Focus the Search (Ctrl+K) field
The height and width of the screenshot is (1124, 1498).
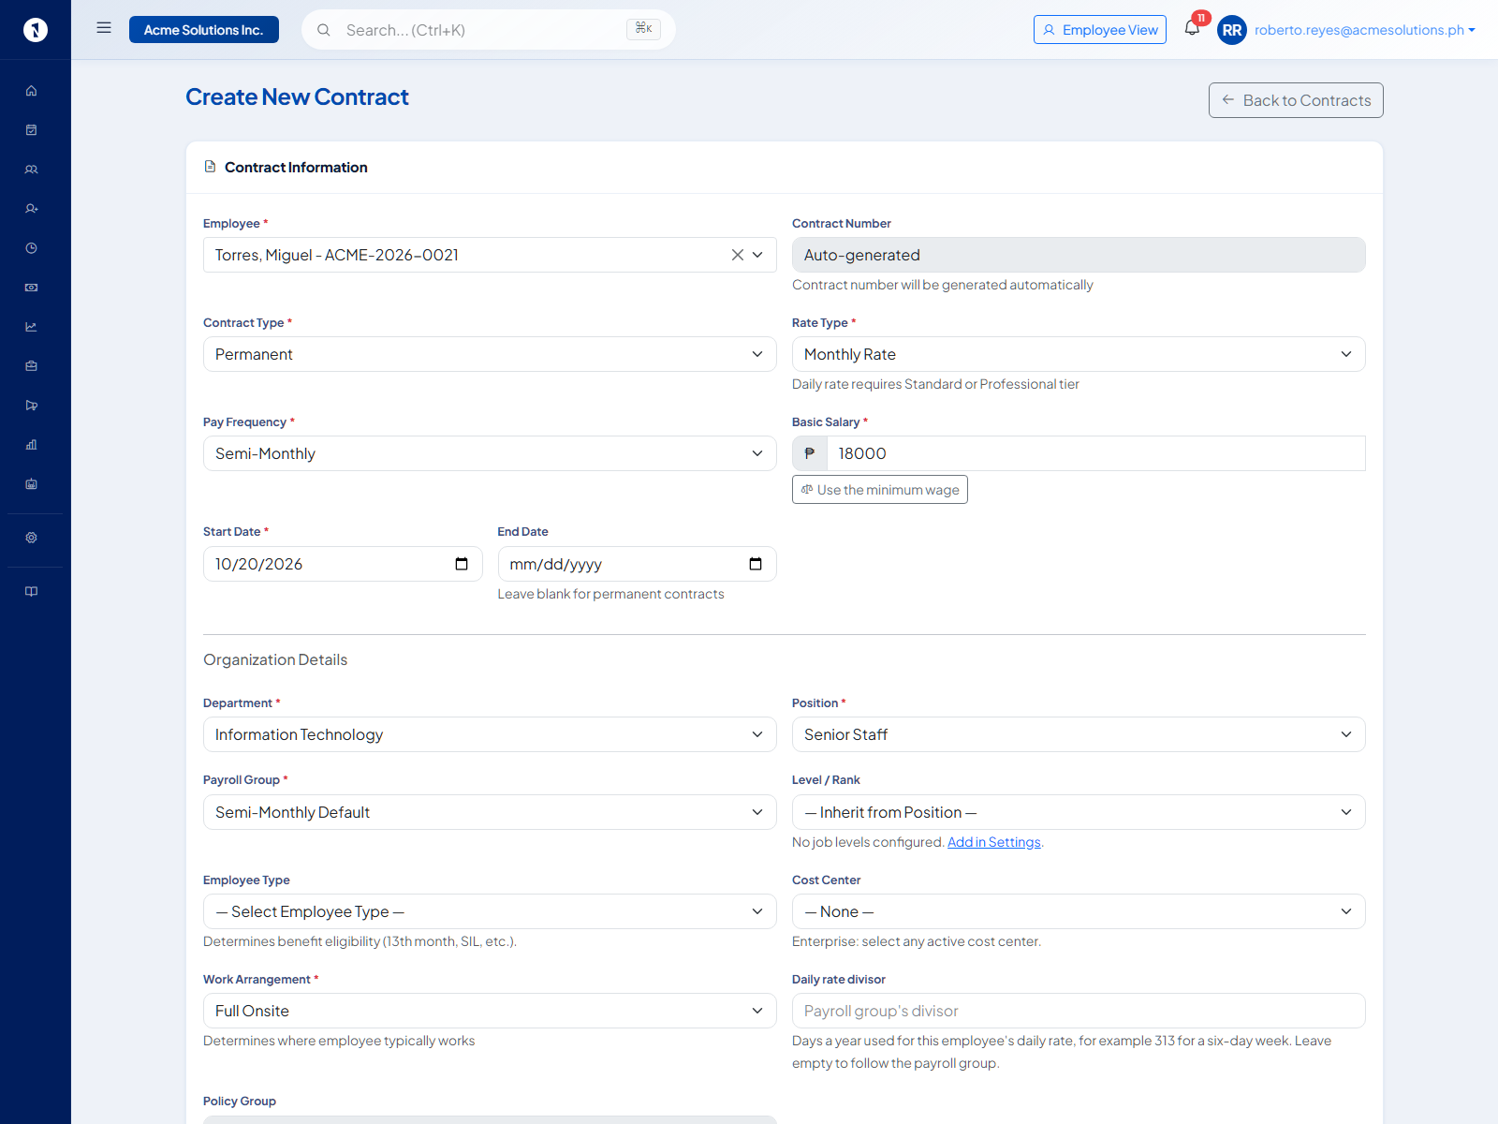click(488, 30)
